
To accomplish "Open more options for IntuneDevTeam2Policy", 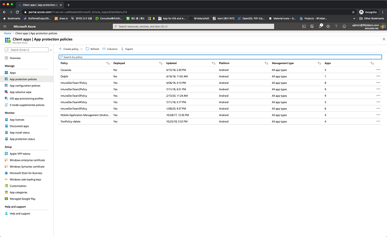I will pos(378,89).
